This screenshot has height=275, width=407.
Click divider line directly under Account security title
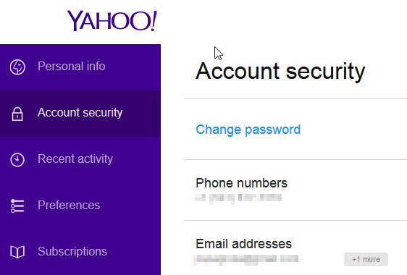[x=295, y=98]
